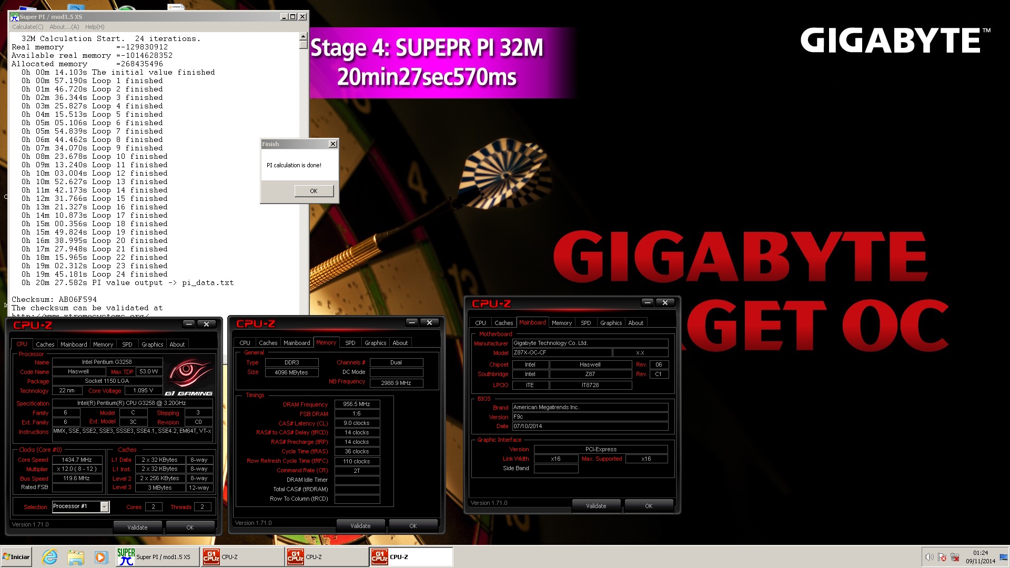1010x568 pixels.
Task: Select About tab in CPU-Z Memory window
Action: point(400,343)
